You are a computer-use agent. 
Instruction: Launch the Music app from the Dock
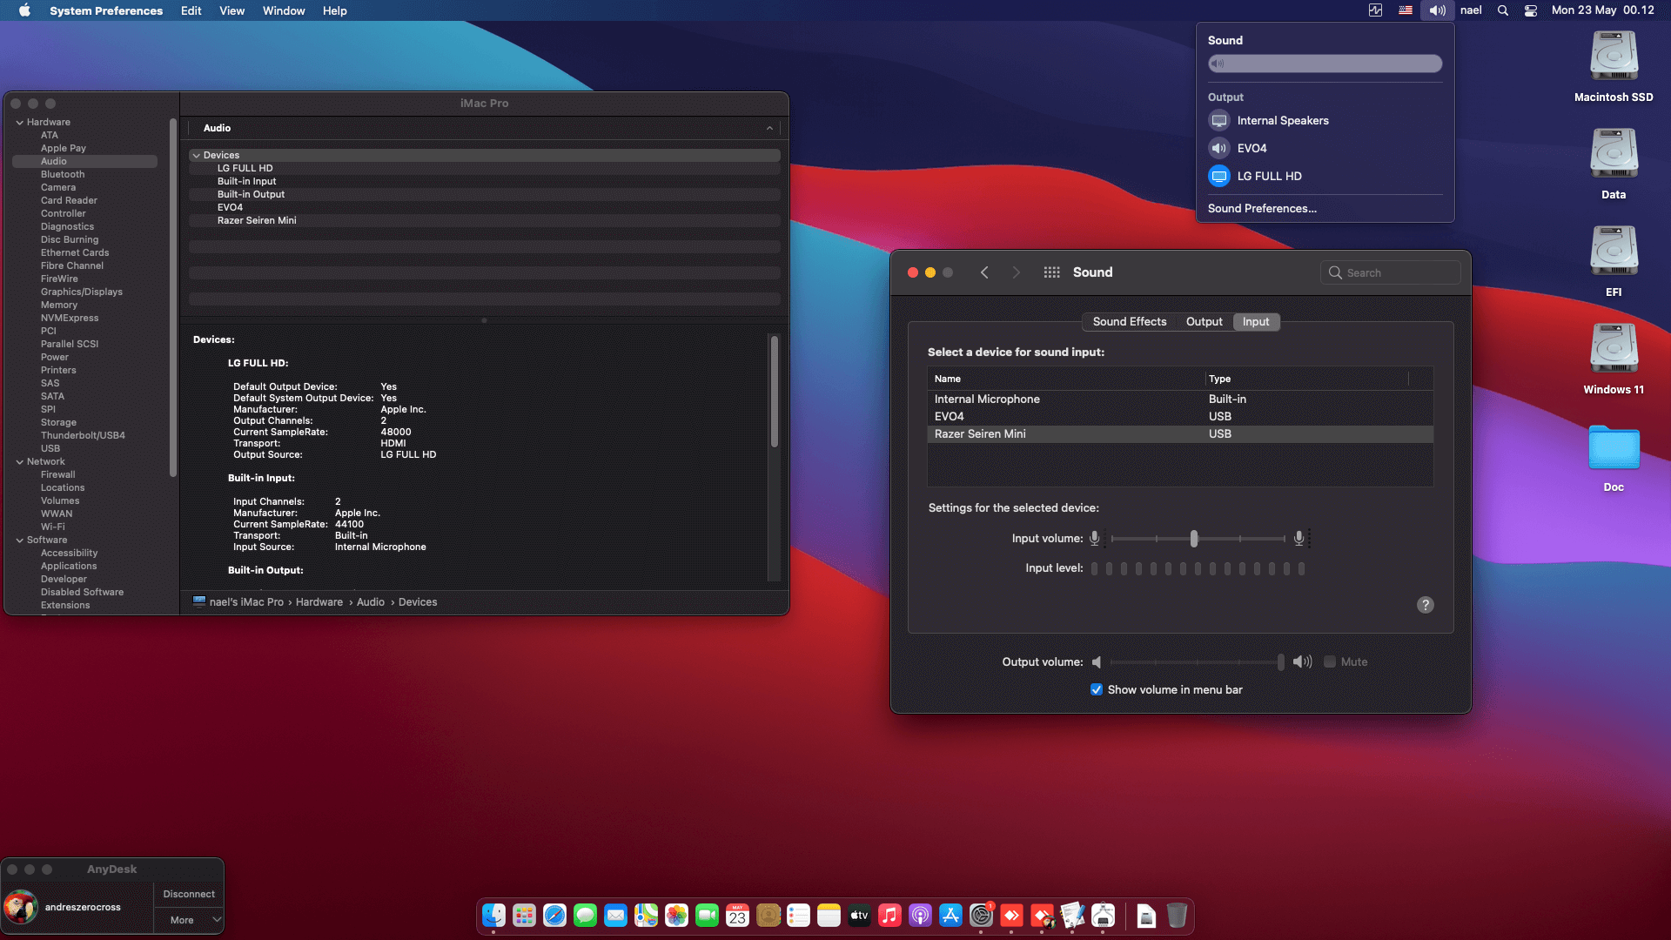click(x=889, y=916)
